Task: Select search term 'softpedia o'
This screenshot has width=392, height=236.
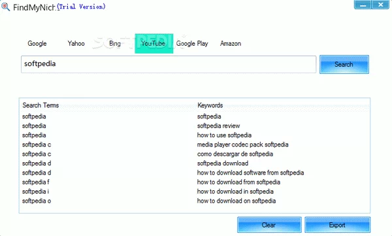Action: (x=37, y=201)
